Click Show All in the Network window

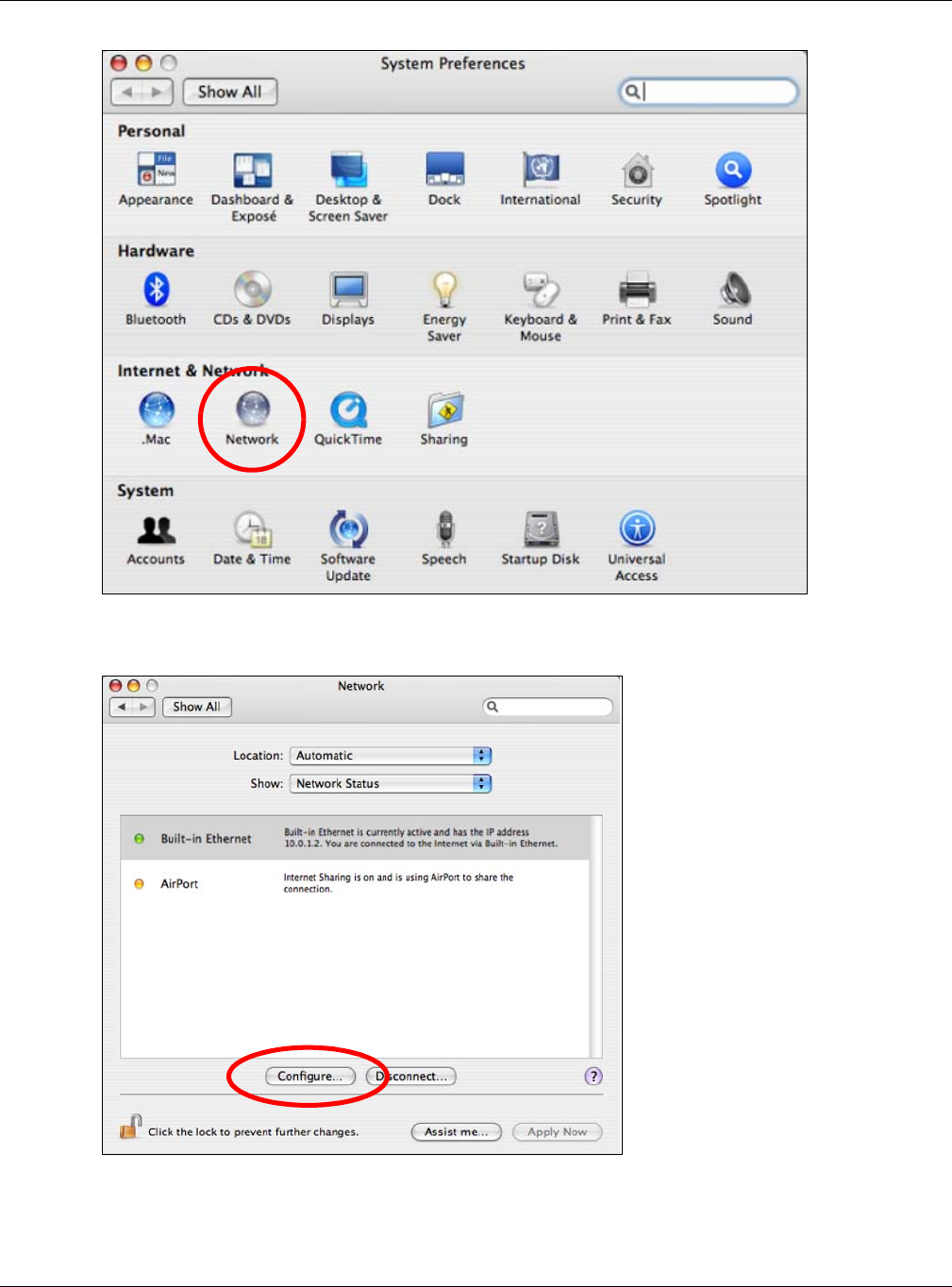[x=196, y=707]
